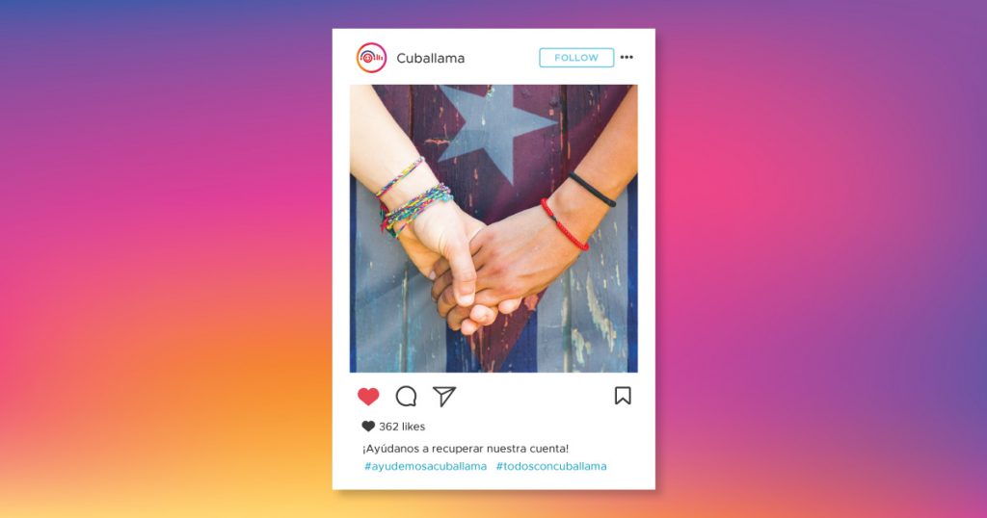Click the caption text about recovering account

pyautogui.click(x=466, y=449)
